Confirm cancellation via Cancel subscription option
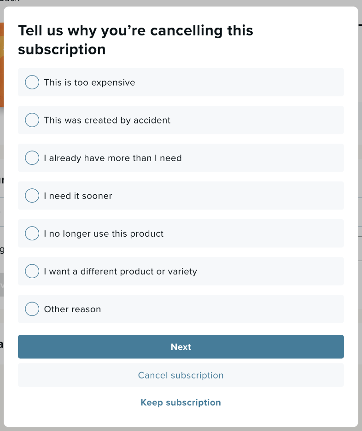 (181, 375)
